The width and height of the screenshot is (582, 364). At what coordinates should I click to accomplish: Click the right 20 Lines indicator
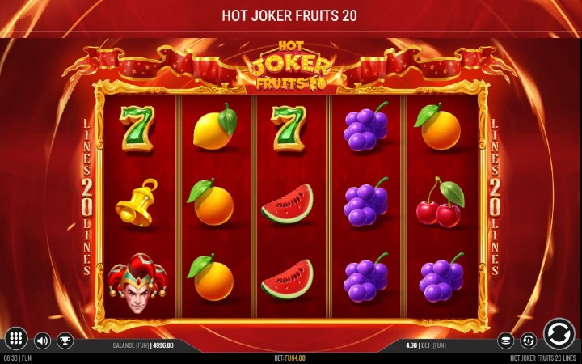pyautogui.click(x=496, y=197)
